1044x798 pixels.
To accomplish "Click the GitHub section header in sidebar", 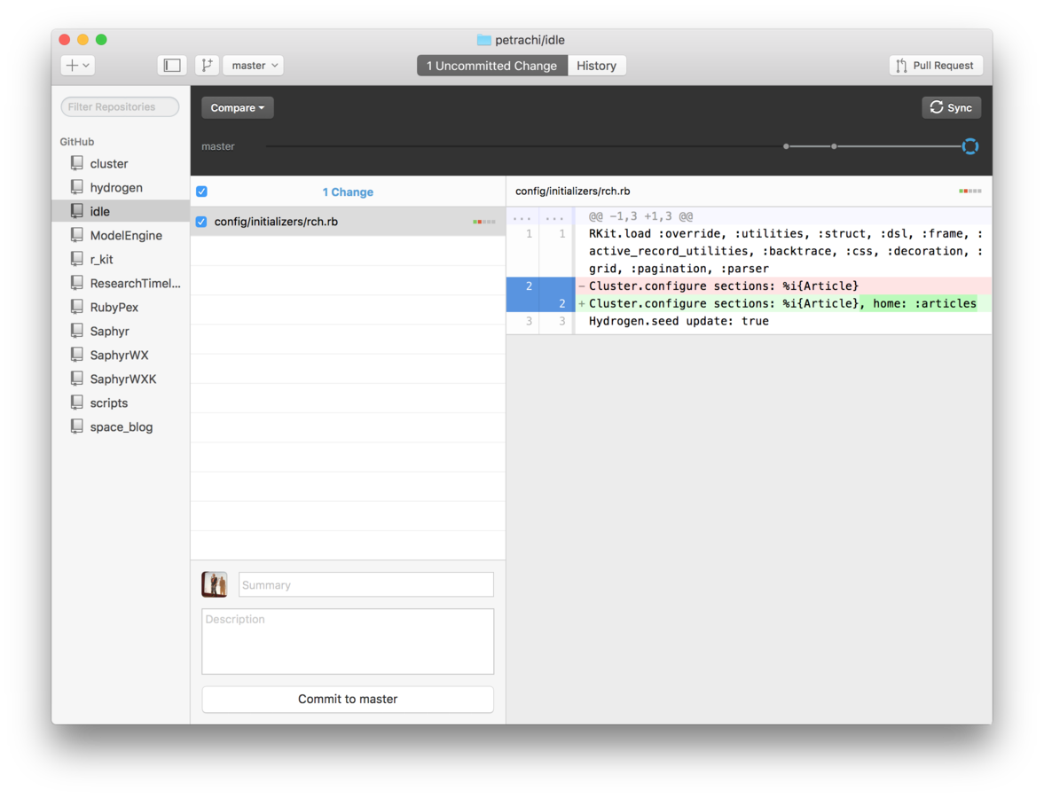I will coord(77,142).
